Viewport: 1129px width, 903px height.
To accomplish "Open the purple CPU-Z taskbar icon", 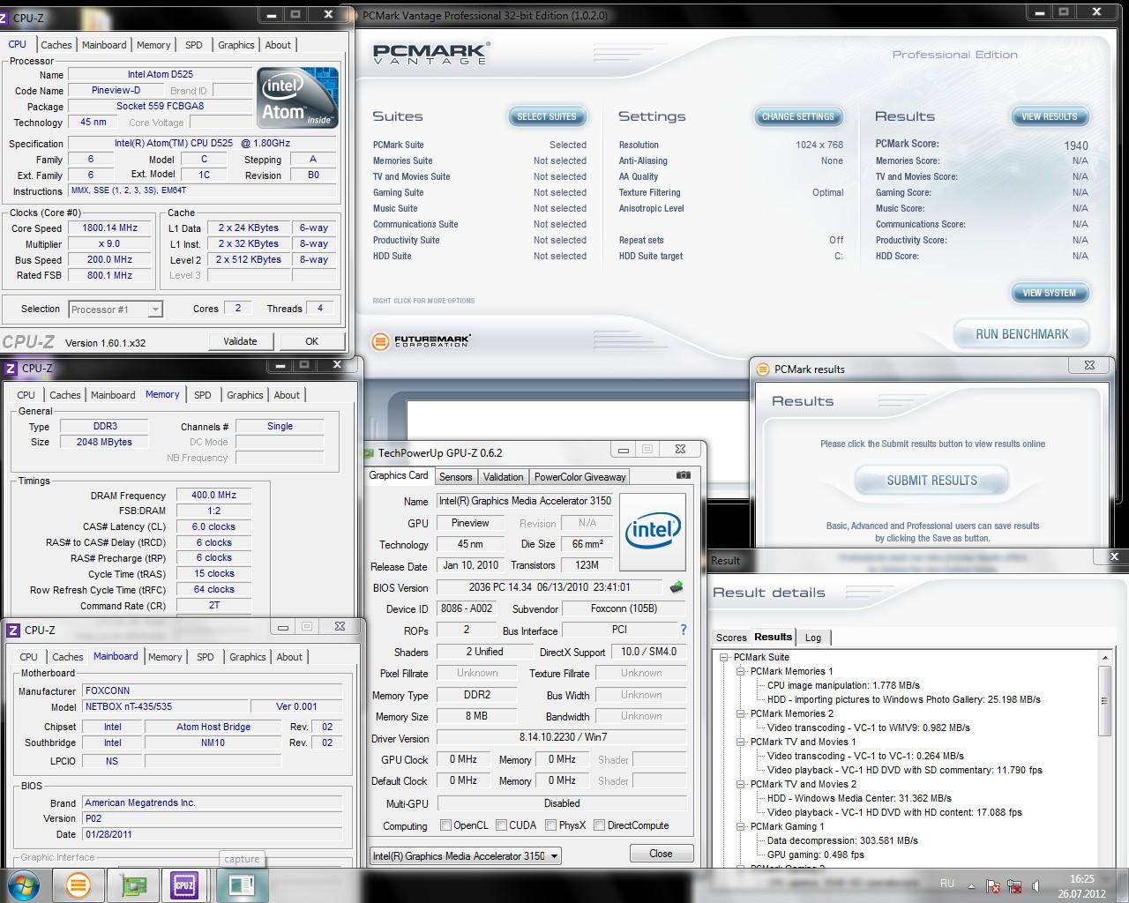I will pos(185,884).
